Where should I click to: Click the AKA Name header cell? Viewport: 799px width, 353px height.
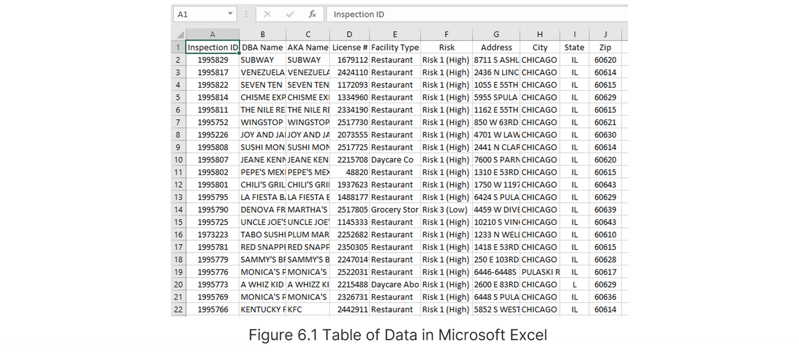[308, 47]
